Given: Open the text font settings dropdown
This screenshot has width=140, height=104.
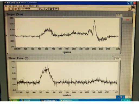Looking at the screenshot, I should click(x=30, y=9).
